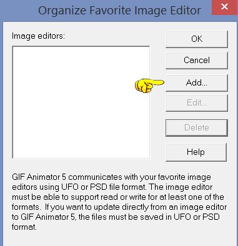The width and height of the screenshot is (238, 246).
Task: Close the Organize Favorite Image Editor dialog
Action: (x=225, y=7)
